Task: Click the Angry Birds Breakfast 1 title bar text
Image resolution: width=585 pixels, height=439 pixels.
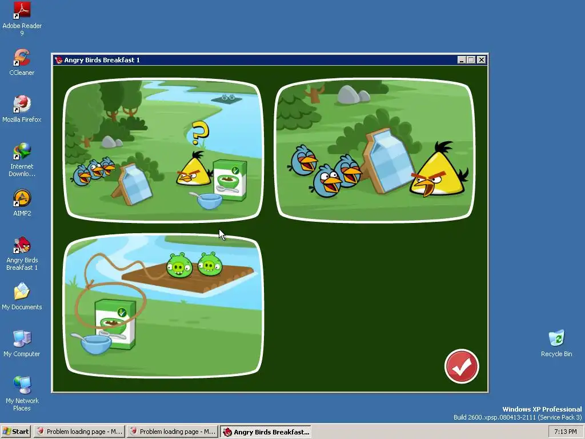Action: coord(102,59)
